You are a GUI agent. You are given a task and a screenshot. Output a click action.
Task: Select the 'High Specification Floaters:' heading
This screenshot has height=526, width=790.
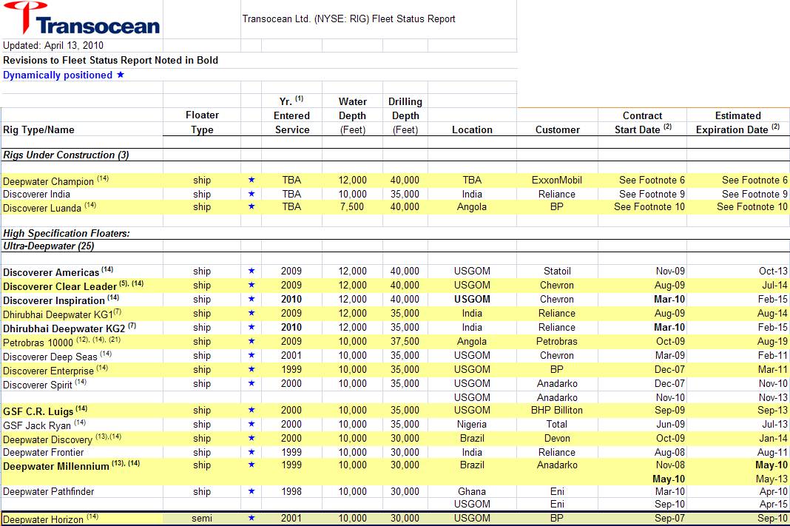(x=66, y=233)
